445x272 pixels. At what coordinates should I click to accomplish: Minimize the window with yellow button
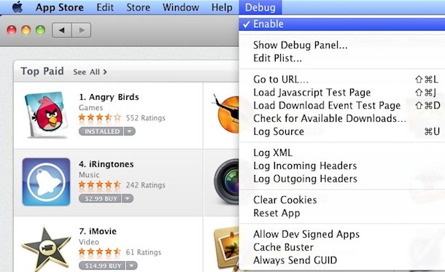tap(26, 30)
